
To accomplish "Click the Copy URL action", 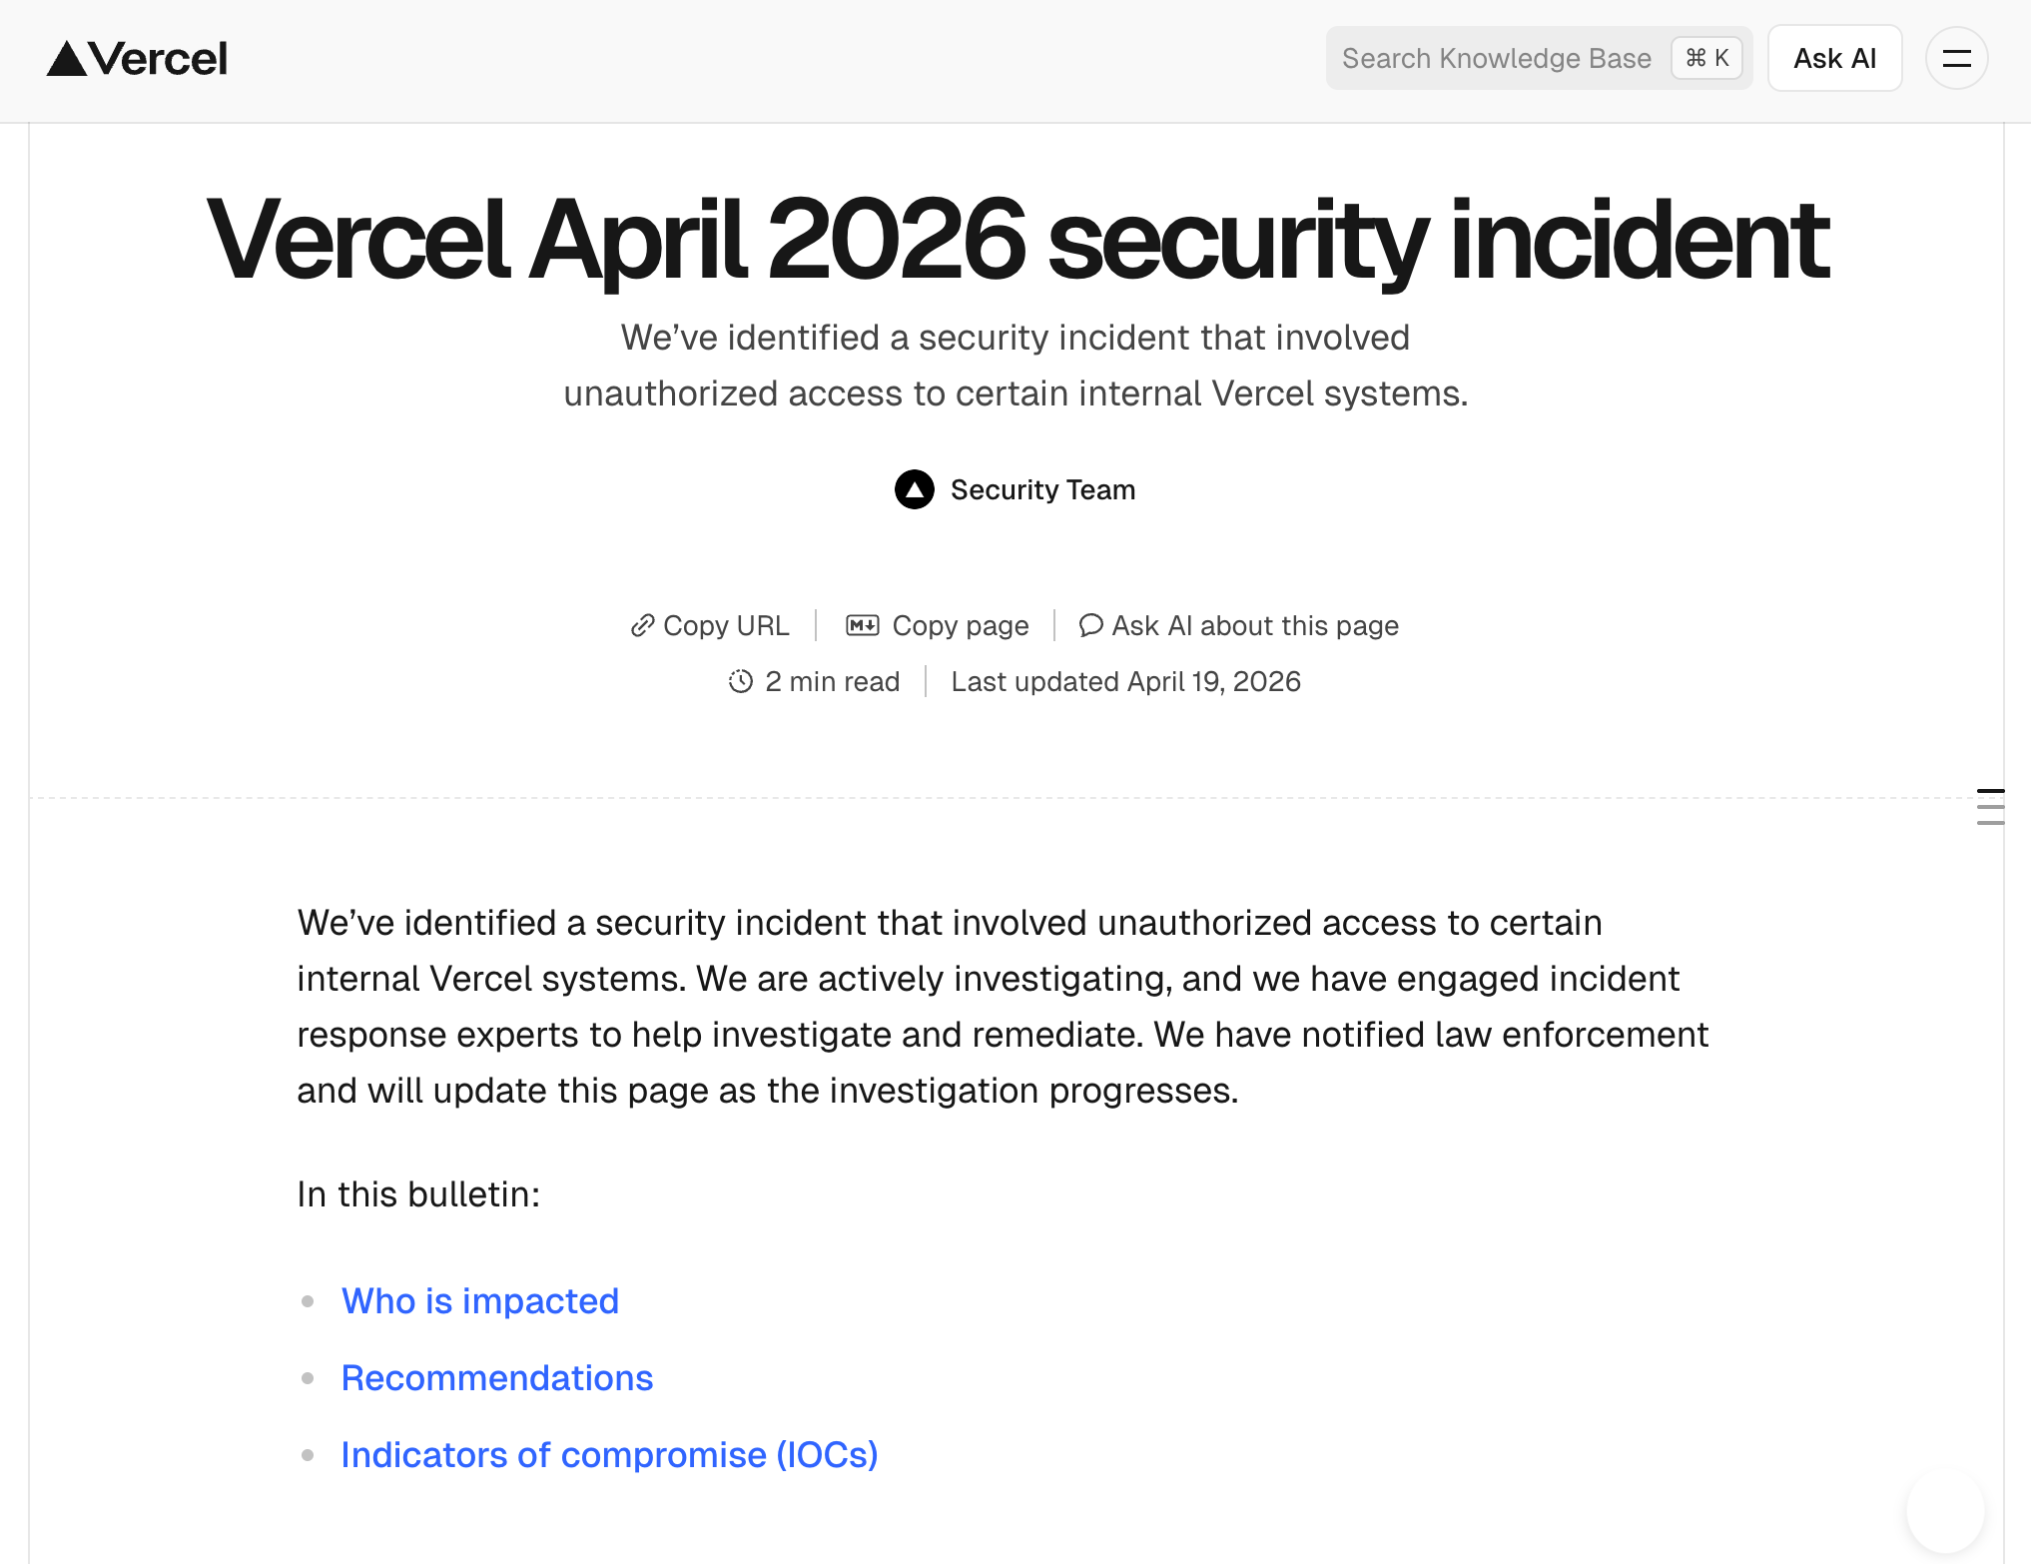I will [x=726, y=625].
